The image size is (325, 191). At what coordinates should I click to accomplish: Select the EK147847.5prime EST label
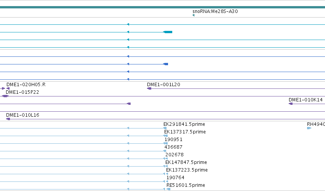pyautogui.click(x=186, y=162)
